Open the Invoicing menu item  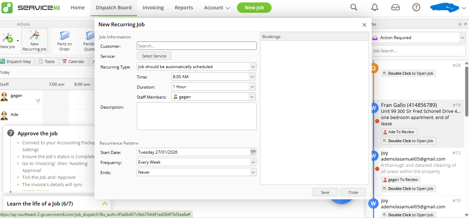click(153, 7)
